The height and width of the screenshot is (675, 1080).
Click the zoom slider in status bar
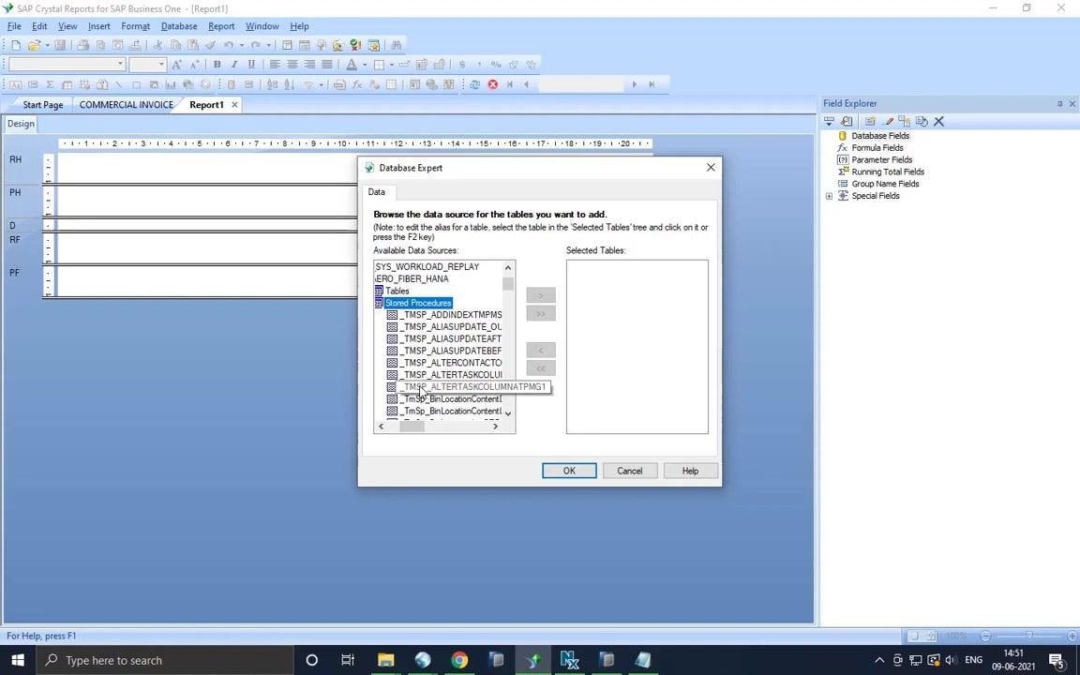1028,636
